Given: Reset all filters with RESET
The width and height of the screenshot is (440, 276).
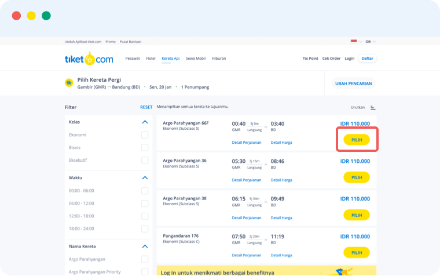Looking at the screenshot, I should click(x=146, y=107).
